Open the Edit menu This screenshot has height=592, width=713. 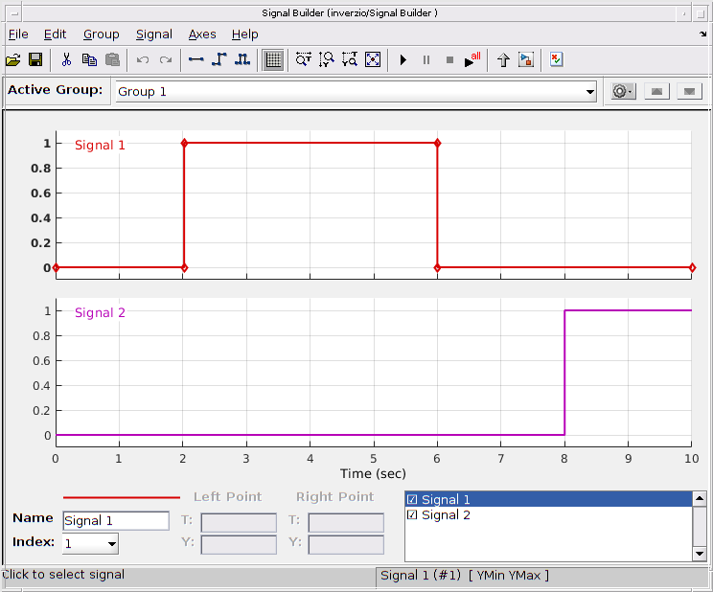(55, 34)
